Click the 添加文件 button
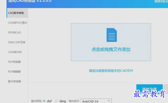 [x=150, y=89]
